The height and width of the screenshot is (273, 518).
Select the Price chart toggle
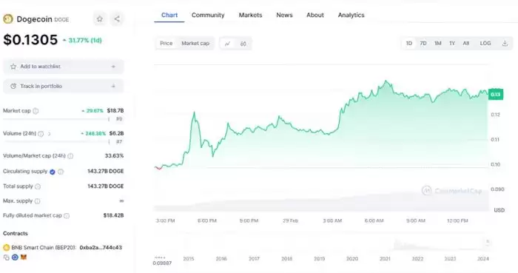point(166,43)
